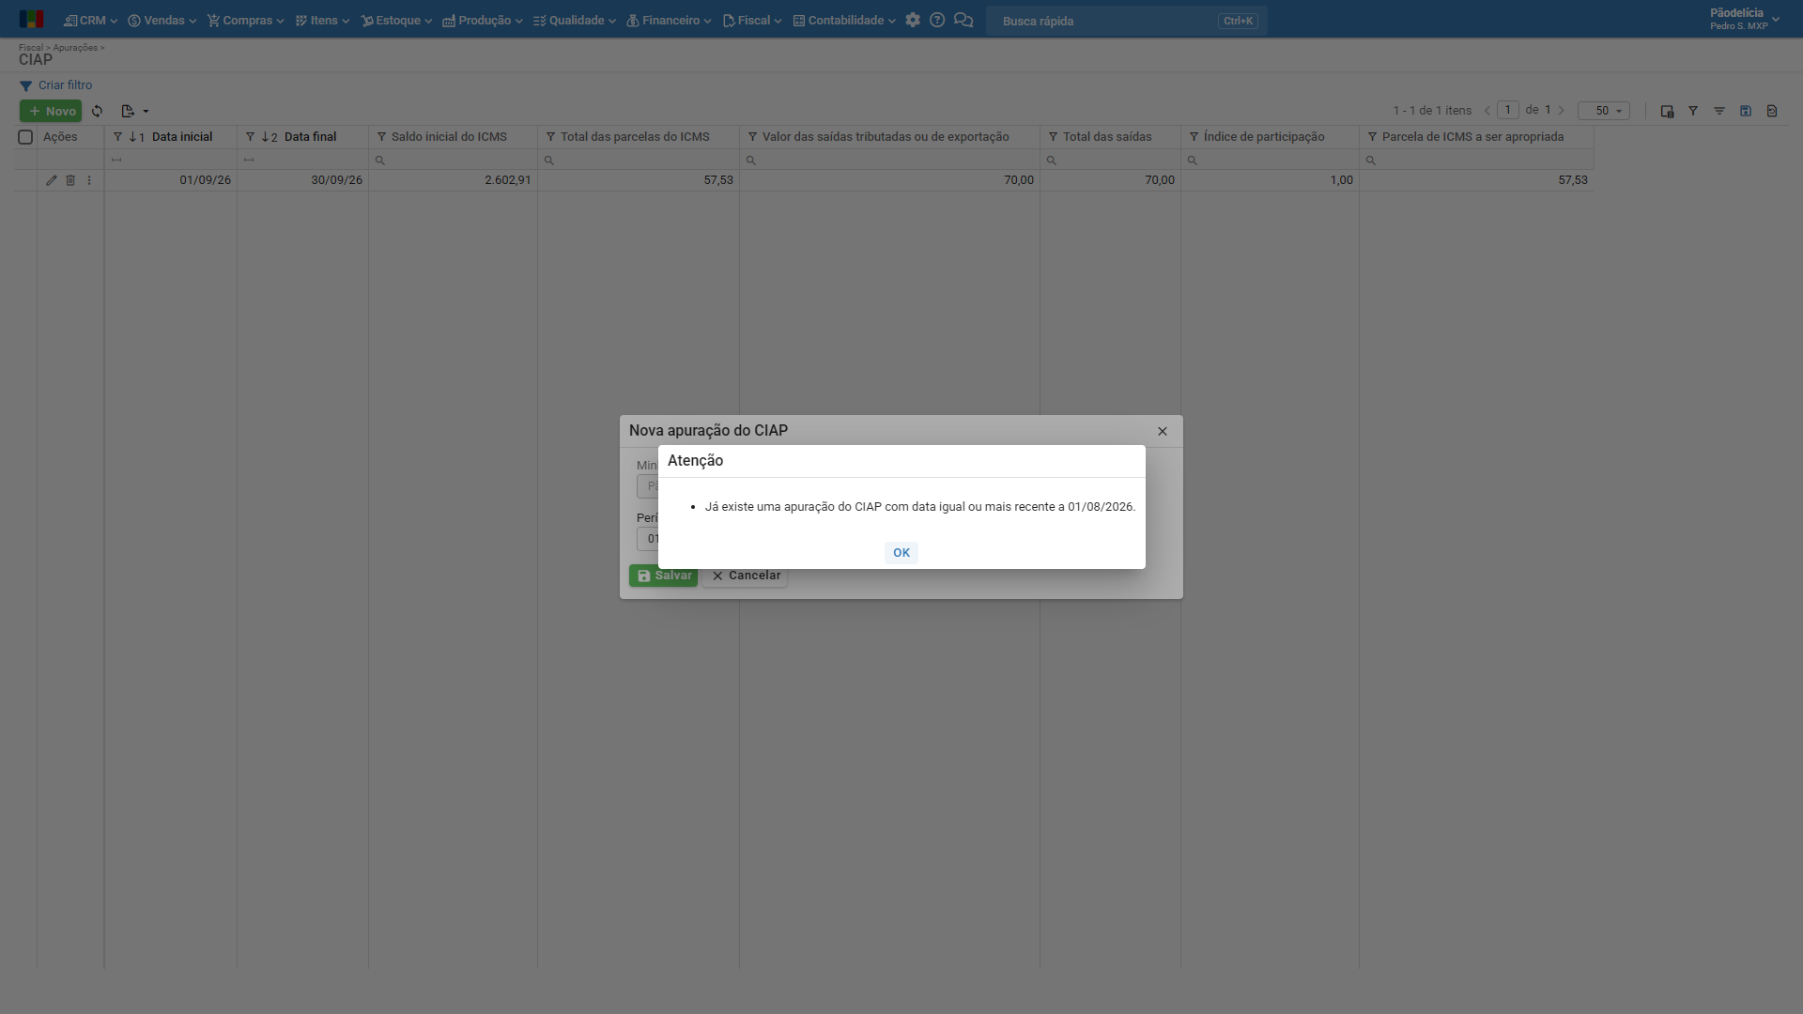Click the Busca rápida search field
Image resolution: width=1803 pixels, height=1014 pixels.
[x=1127, y=21]
